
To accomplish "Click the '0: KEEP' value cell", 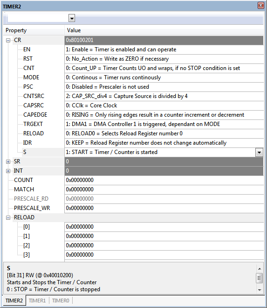I will click(164, 143).
